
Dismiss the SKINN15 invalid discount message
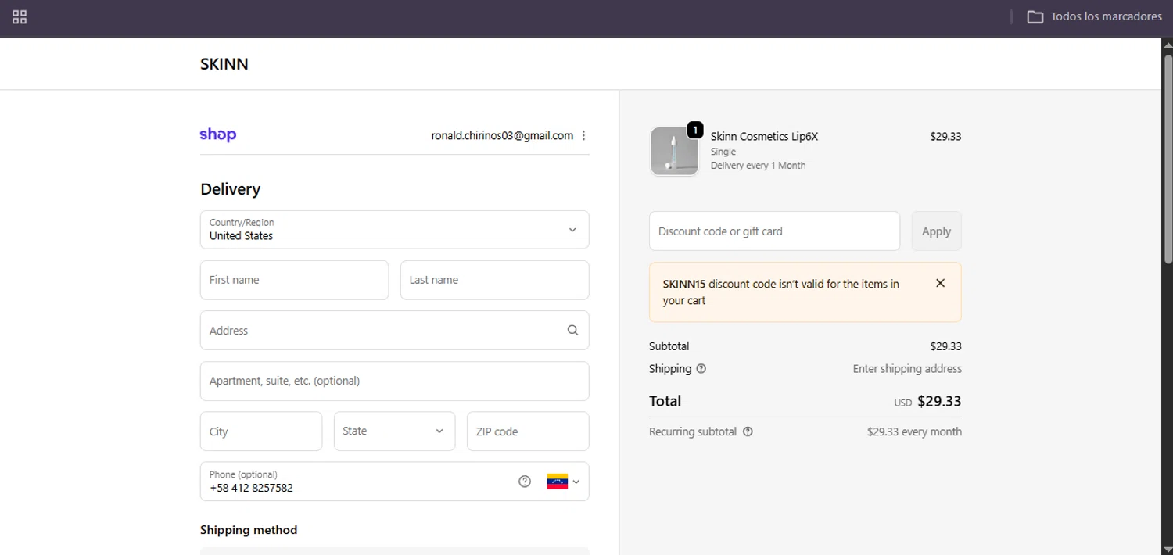[940, 283]
